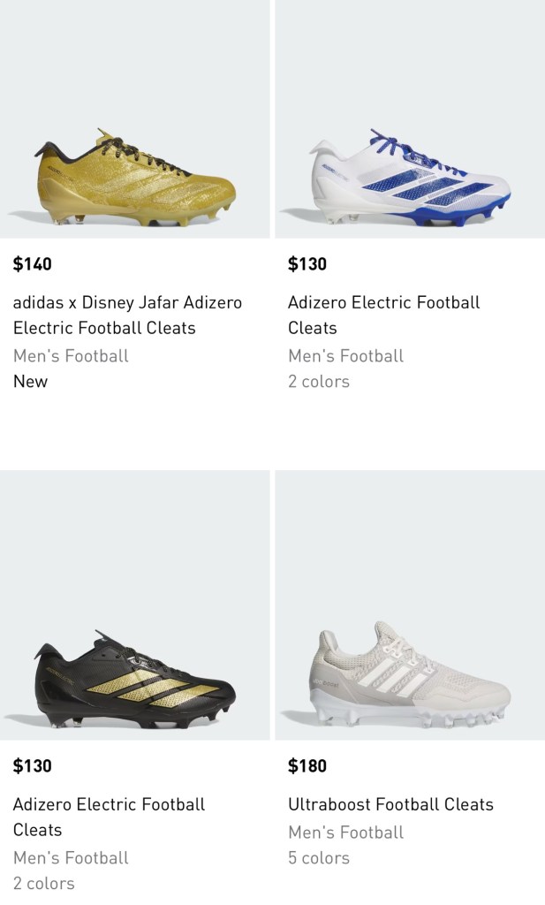
Task: Open the grey Ultraboost cleat image
Action: (409, 679)
